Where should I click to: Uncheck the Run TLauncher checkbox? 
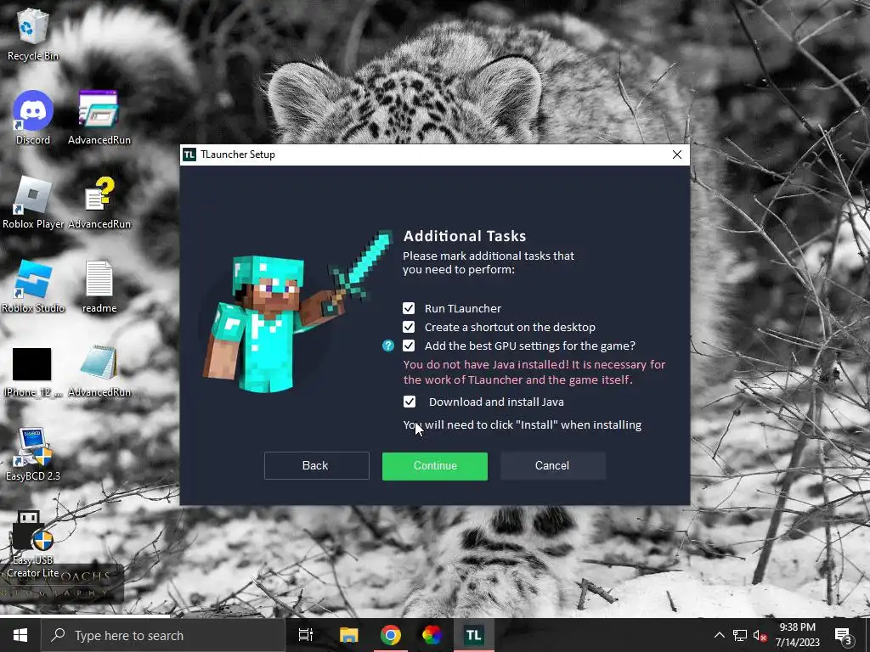point(409,308)
